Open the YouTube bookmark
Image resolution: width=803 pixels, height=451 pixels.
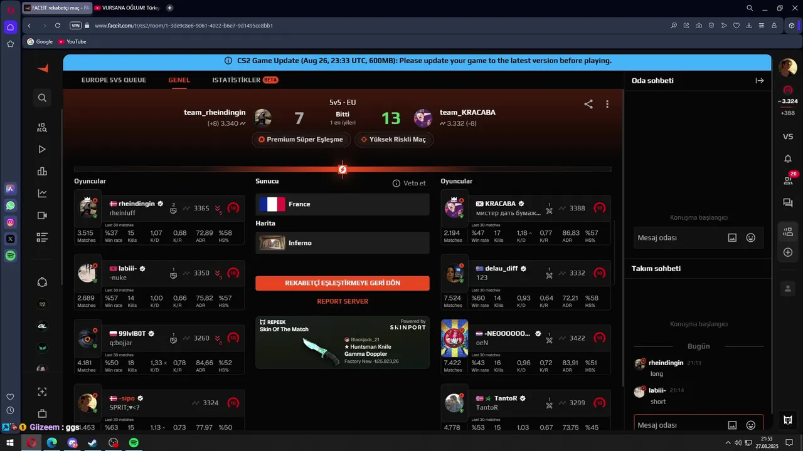[x=72, y=41]
